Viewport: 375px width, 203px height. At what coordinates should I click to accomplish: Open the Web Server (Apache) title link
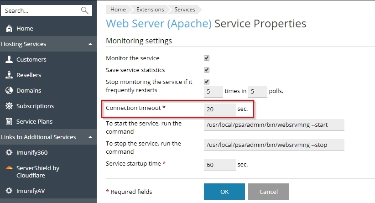pyautogui.click(x=158, y=24)
